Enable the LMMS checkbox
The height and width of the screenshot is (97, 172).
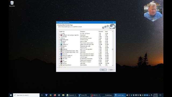coord(60,43)
